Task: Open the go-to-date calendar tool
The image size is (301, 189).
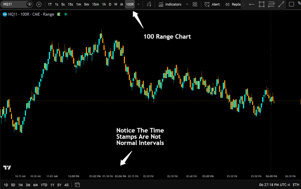Action: click(x=77, y=185)
